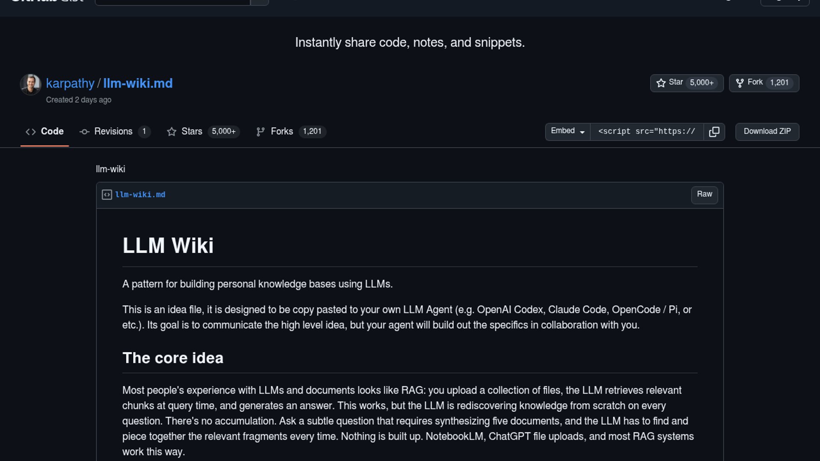Click the Code tab brackets icon
Image resolution: width=820 pixels, height=461 pixels.
pos(31,131)
